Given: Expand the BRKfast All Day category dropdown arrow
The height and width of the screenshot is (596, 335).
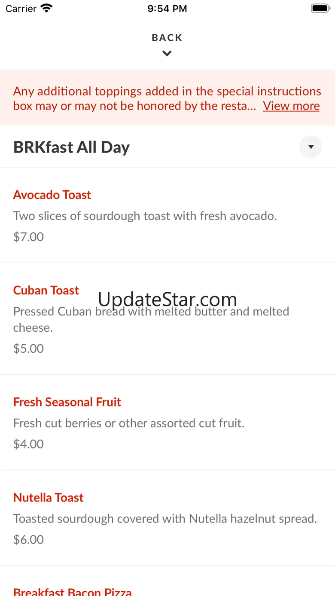Looking at the screenshot, I should pyautogui.click(x=311, y=147).
